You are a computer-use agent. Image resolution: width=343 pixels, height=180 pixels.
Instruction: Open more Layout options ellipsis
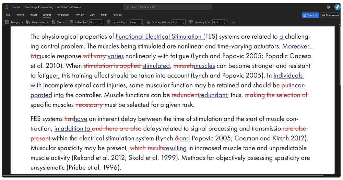coord(234,22)
